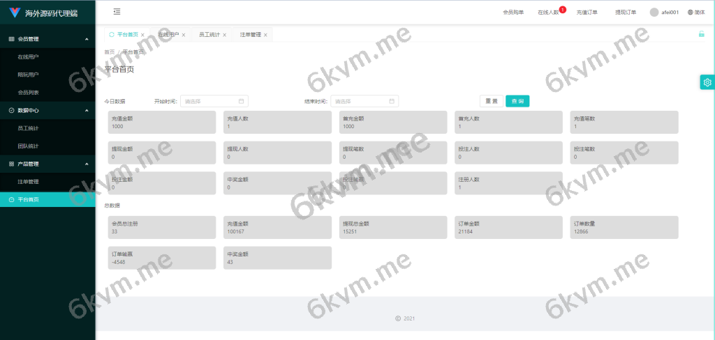The image size is (715, 340).
Task: Click the 订单金额 card showing 21184
Action: [x=508, y=227]
